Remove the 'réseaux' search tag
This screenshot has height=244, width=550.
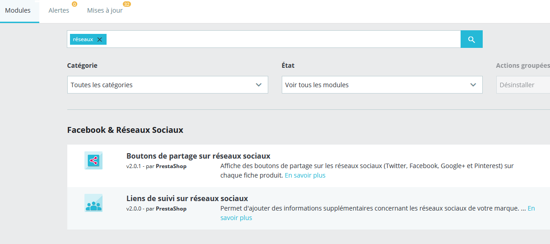[x=100, y=39]
